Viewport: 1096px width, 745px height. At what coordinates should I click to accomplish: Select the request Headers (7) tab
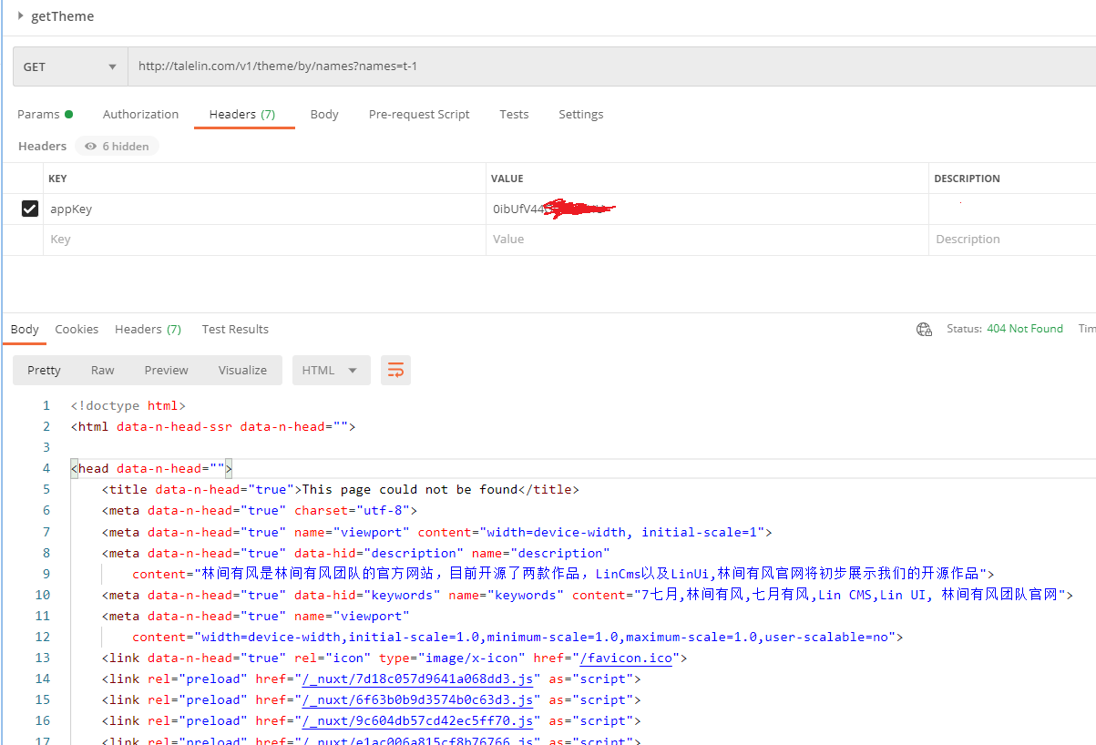click(242, 114)
